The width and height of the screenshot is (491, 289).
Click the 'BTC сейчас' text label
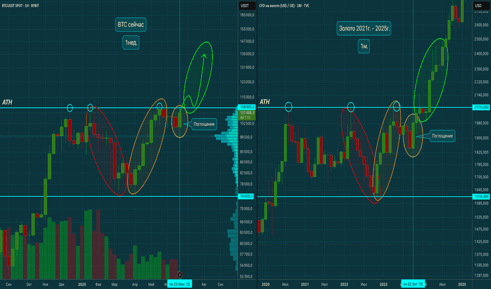[131, 25]
